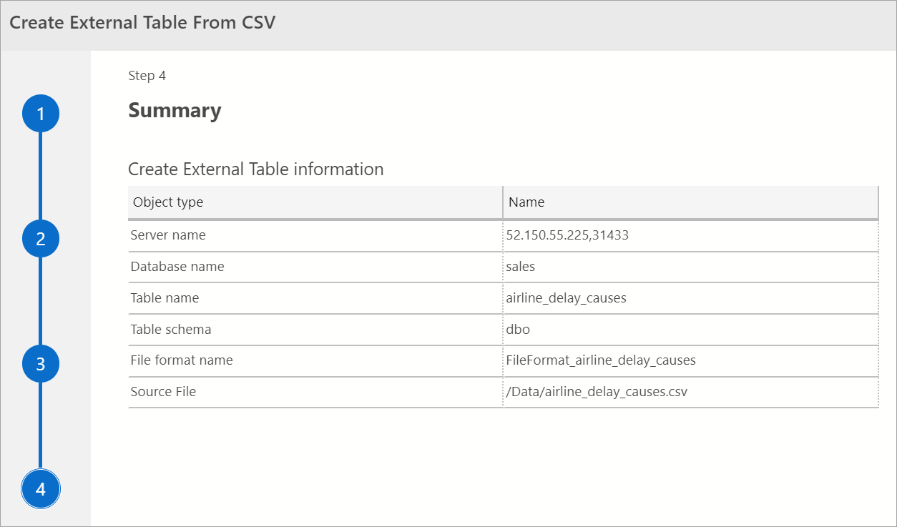This screenshot has width=897, height=527.
Task: Jump back to step 2 circle
Action: click(41, 239)
